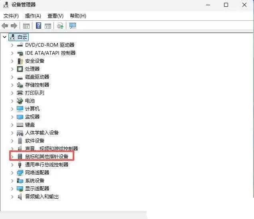Expand the 系统设备 category
Image resolution: width=254 pixels, height=219 pixels.
click(12, 181)
